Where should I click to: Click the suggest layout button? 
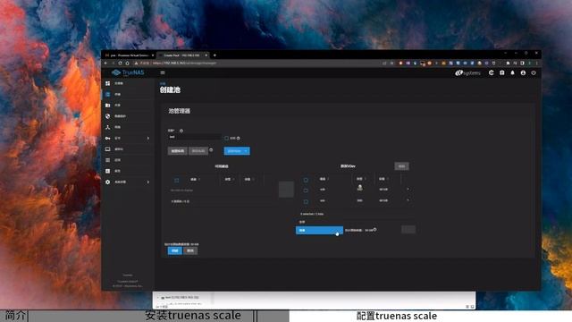[198, 151]
